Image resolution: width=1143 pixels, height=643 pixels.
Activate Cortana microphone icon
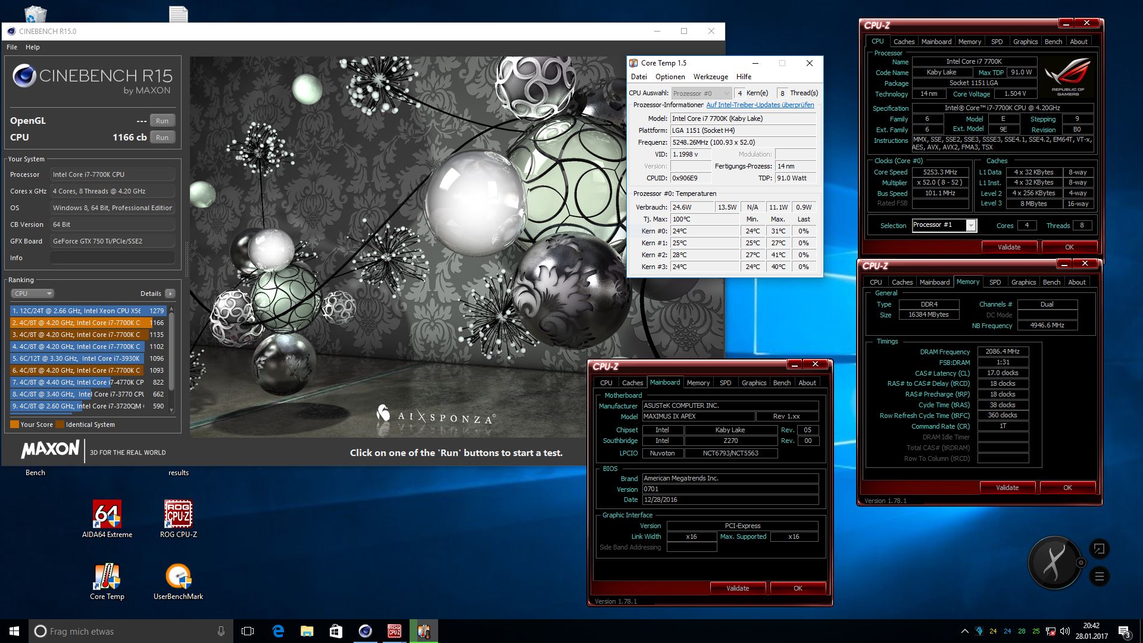click(221, 631)
